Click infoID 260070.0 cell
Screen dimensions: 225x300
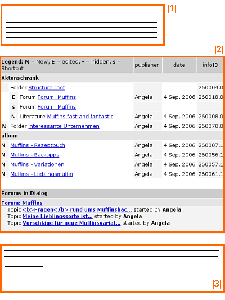210,126
